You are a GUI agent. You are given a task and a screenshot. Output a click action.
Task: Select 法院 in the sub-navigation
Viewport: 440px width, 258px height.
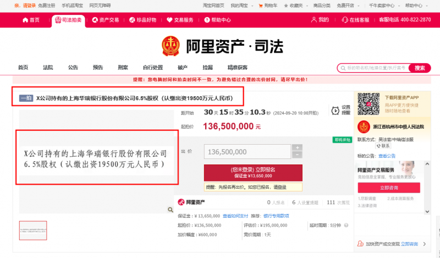(x=48, y=67)
